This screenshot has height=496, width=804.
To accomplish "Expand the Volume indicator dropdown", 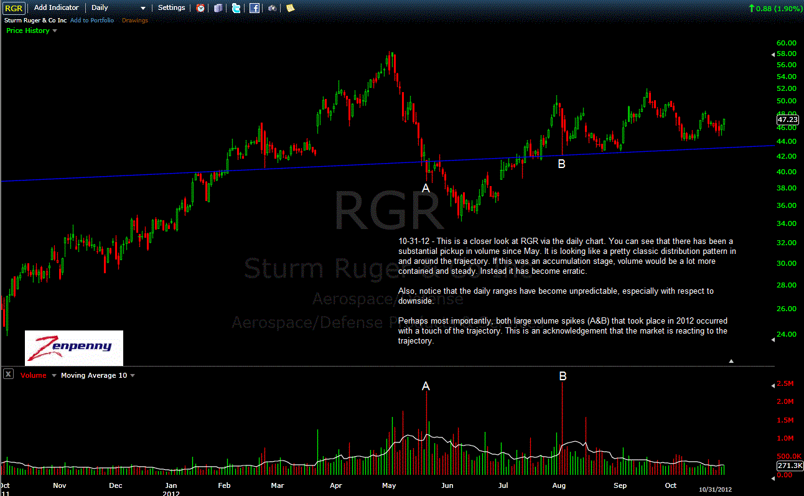I will (54, 375).
